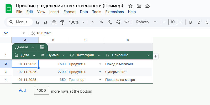Image resolution: width=210 pixels, height=105 pixels.
Task: Open Транспорт category dropdown in row 4
Action: [x=100, y=80]
